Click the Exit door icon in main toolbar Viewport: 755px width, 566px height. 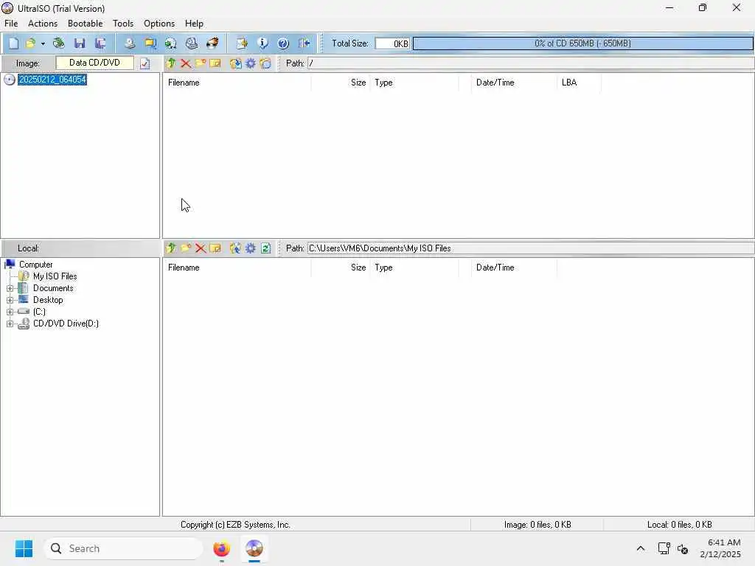click(x=304, y=43)
